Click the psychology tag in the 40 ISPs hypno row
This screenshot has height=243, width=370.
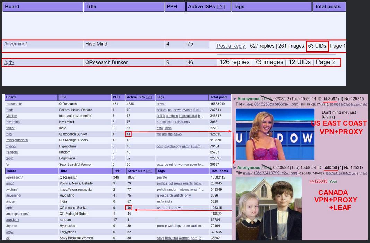point(172,146)
